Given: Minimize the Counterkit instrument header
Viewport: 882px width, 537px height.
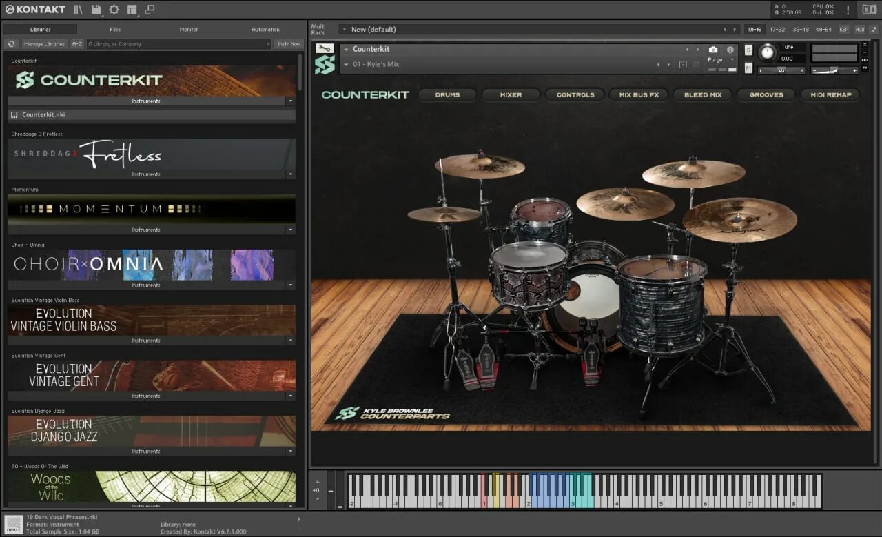Looking at the screenshot, I should [x=865, y=53].
